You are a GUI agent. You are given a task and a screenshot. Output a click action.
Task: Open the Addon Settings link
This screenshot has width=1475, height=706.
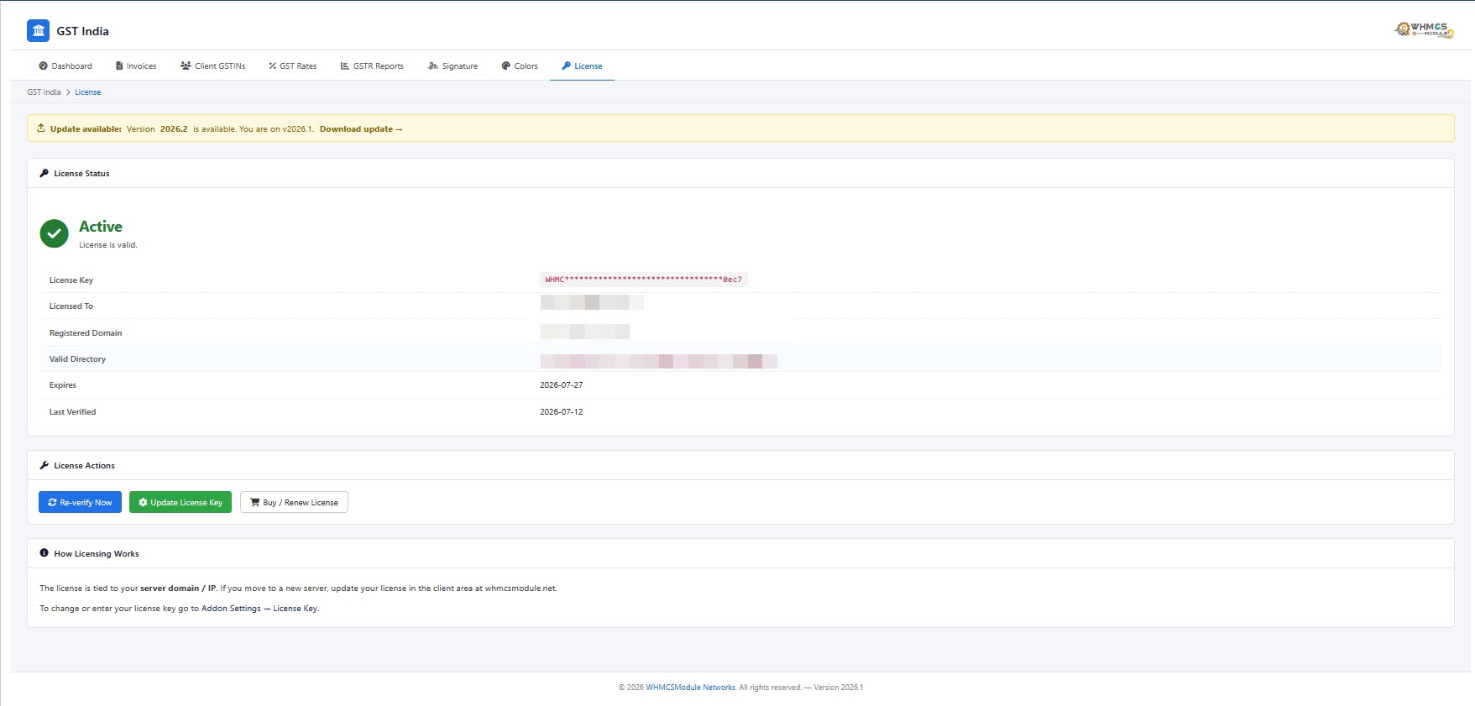231,609
